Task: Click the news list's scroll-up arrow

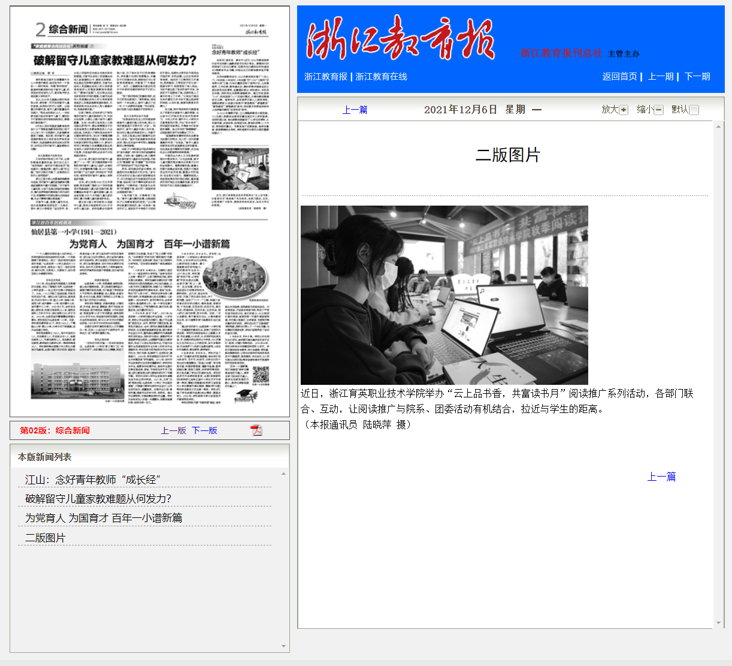Action: 283,474
